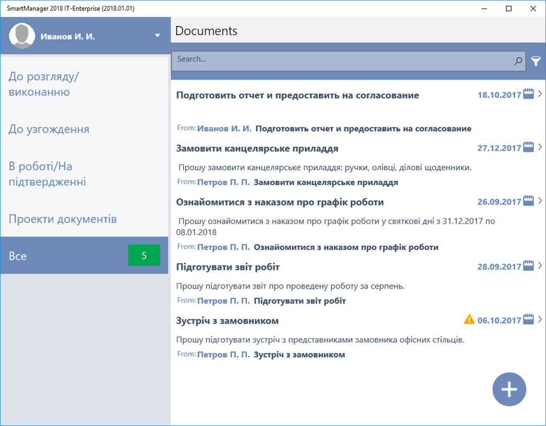The height and width of the screenshot is (426, 546).
Task: Open the calendar icon for date 28.09.2017
Action: click(528, 265)
